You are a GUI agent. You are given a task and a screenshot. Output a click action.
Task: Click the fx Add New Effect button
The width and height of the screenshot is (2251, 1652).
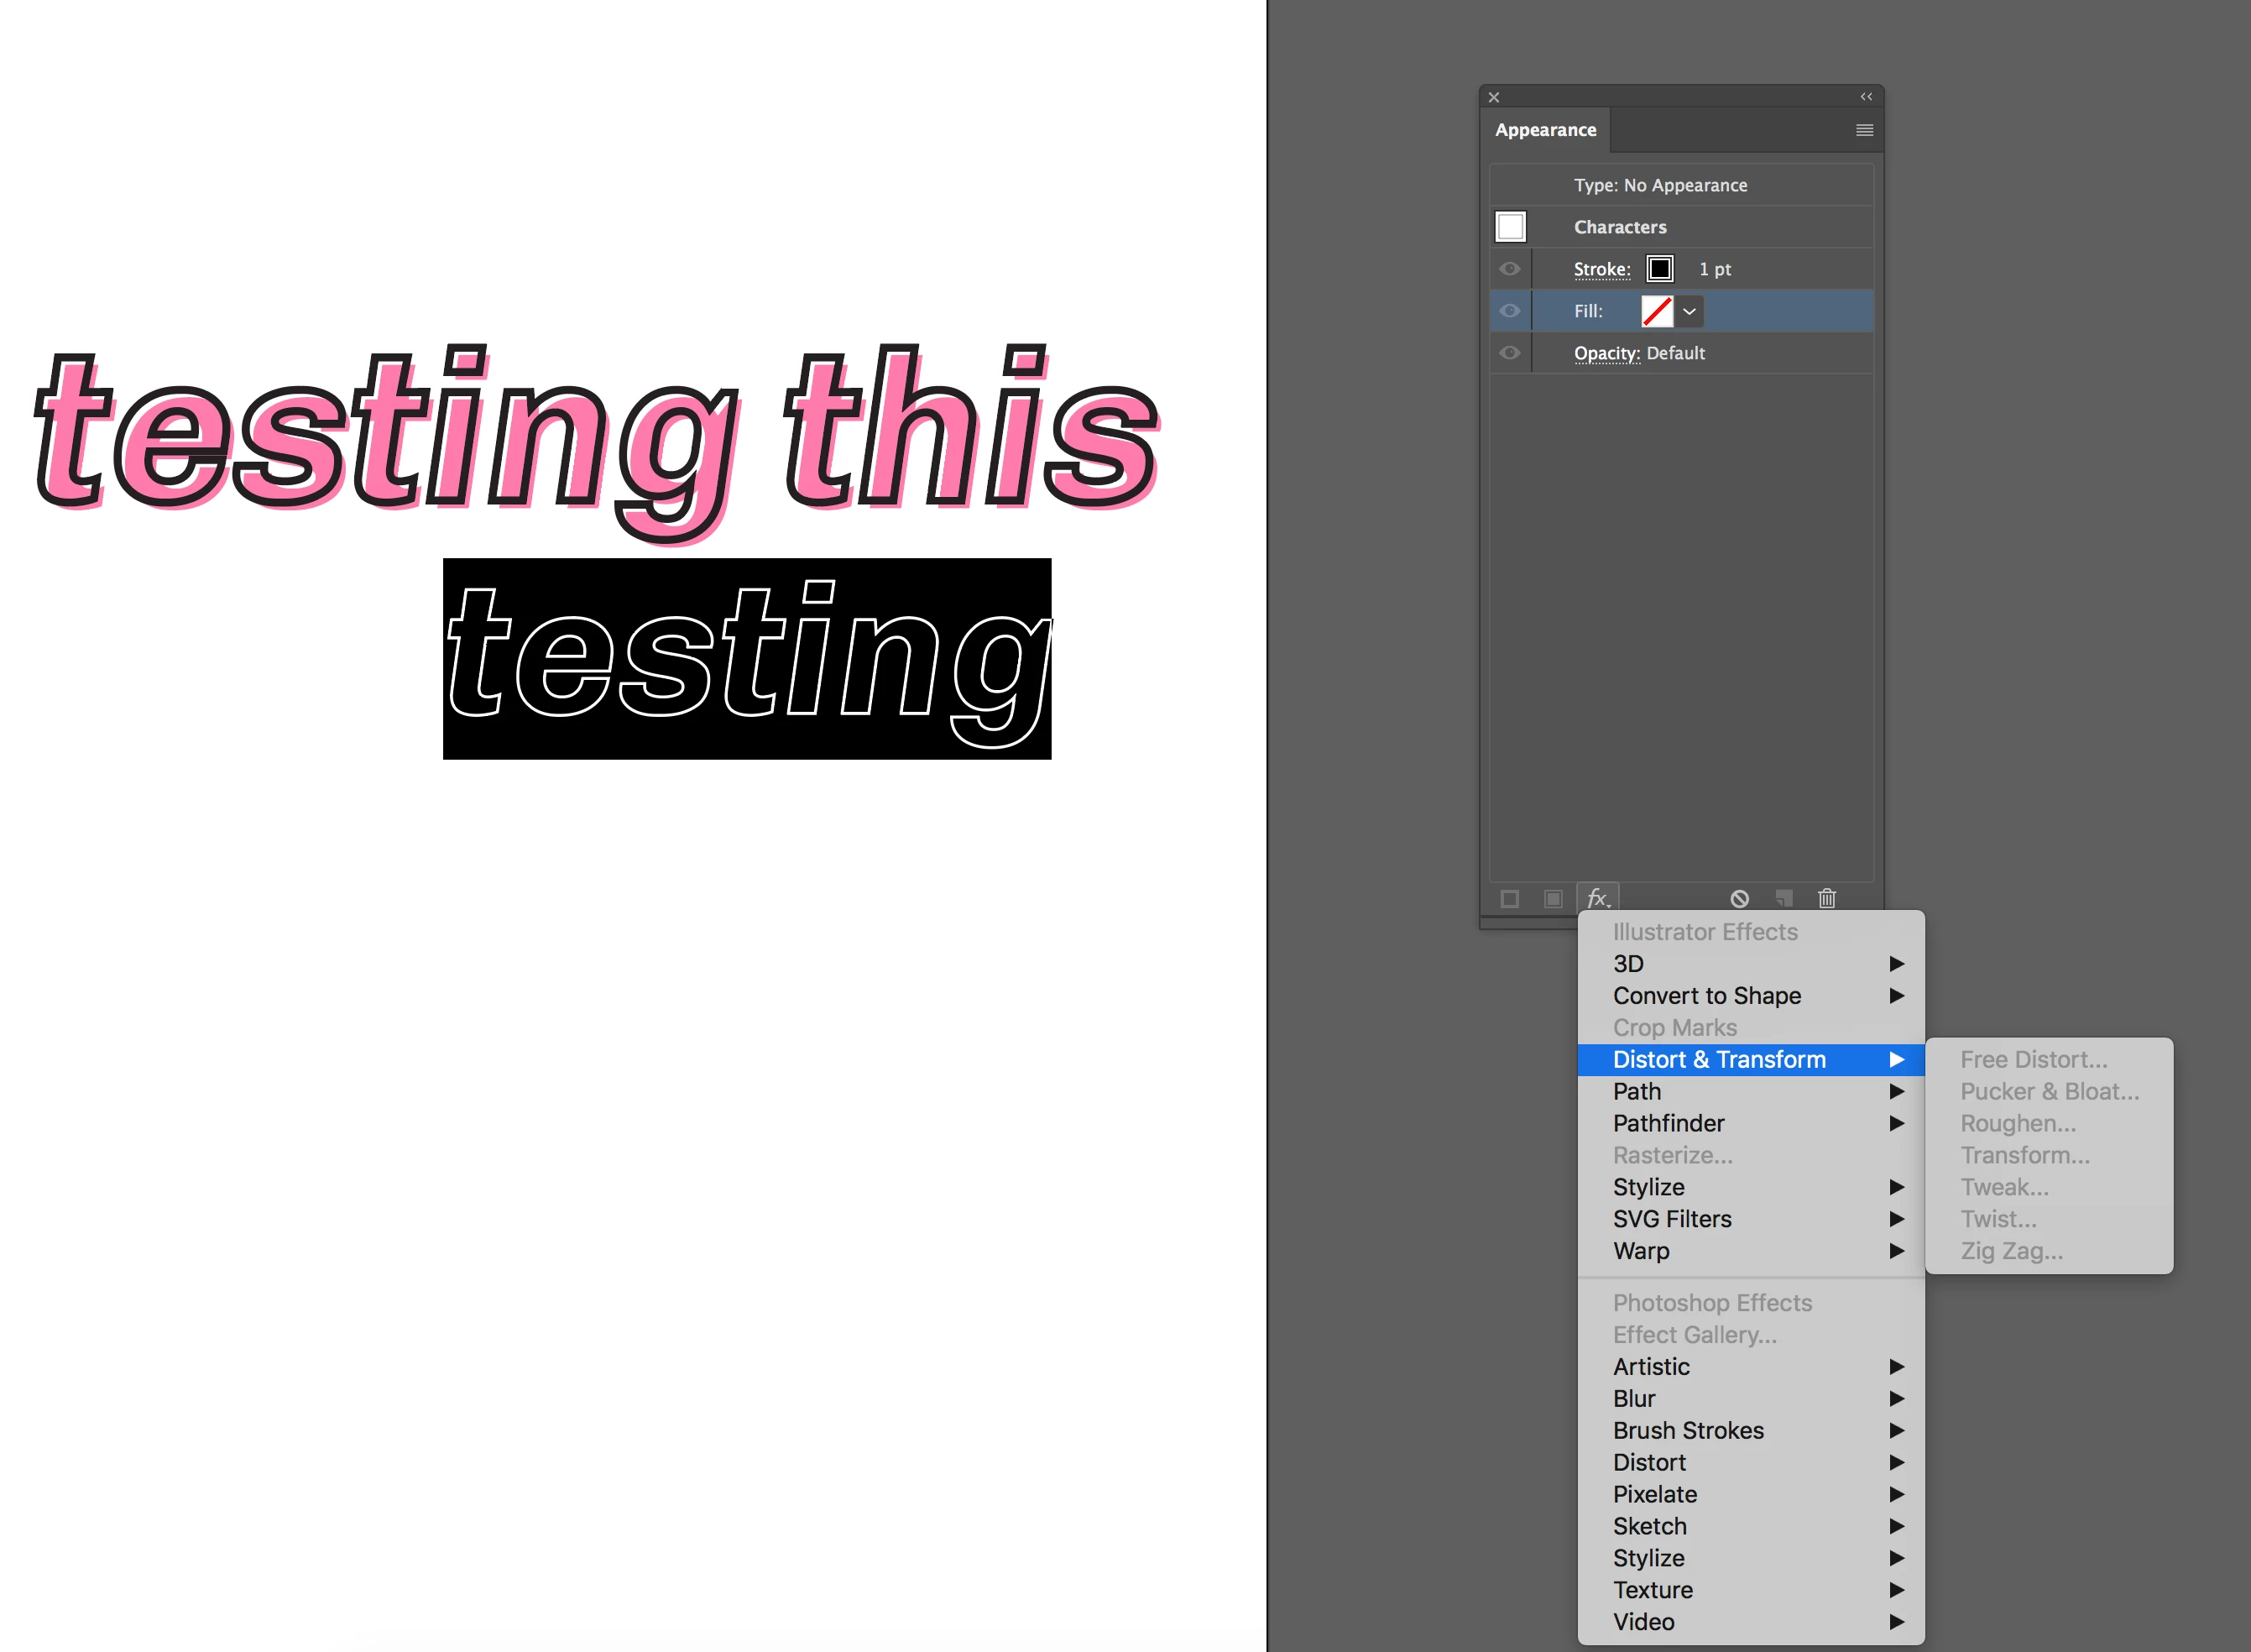1597,898
